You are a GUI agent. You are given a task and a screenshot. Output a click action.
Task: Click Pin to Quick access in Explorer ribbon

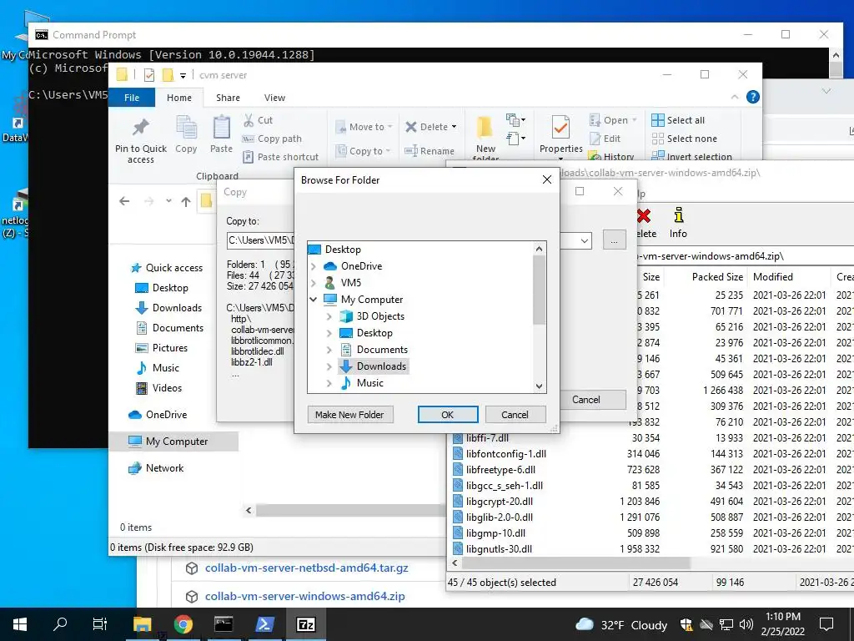tap(140, 140)
